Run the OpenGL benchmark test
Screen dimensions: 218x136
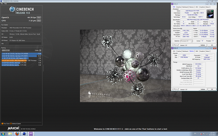click(39, 18)
